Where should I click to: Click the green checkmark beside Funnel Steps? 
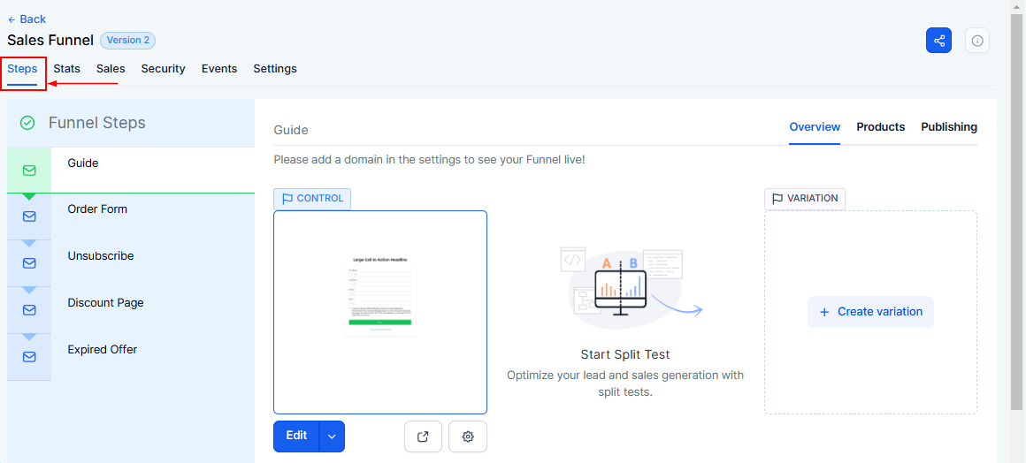[x=27, y=123]
